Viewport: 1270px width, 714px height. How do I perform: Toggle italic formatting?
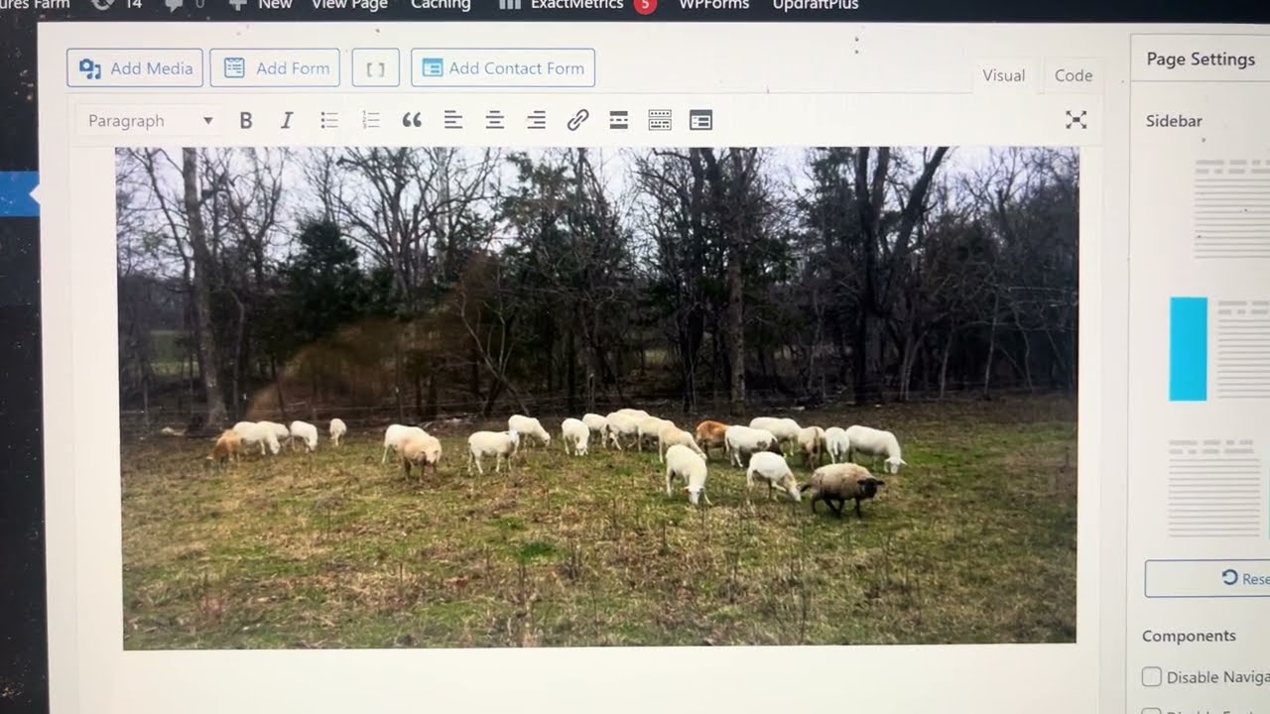[287, 121]
